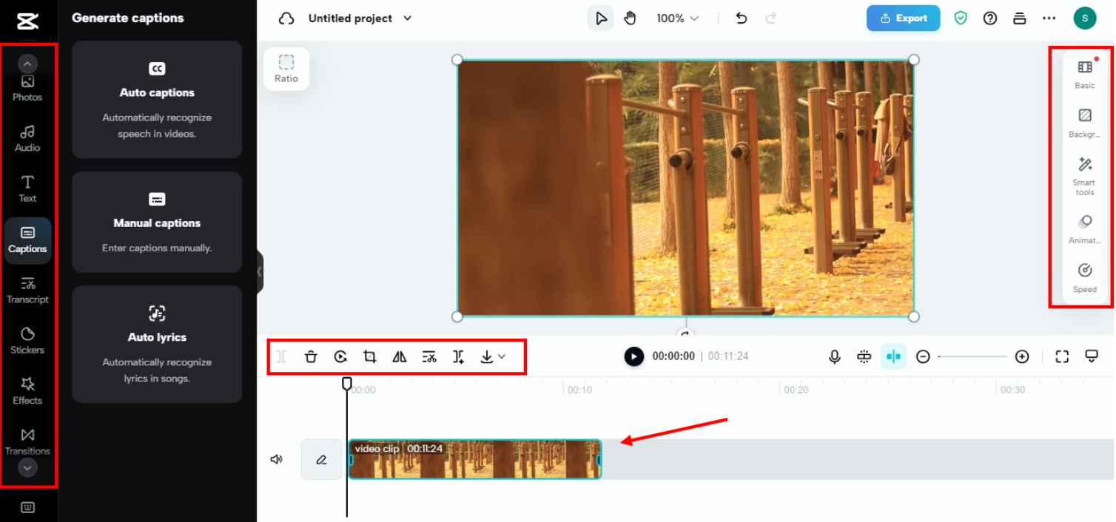Select the Crop tool in timeline toolbar
The height and width of the screenshot is (522, 1116).
tap(370, 357)
